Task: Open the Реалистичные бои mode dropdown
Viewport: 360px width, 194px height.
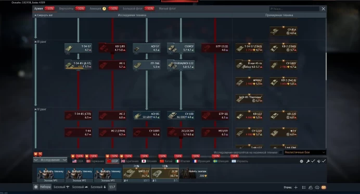Action: (x=305, y=152)
